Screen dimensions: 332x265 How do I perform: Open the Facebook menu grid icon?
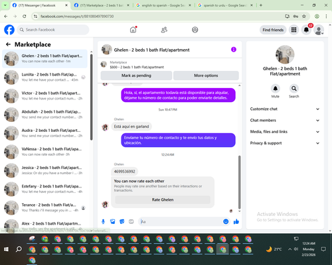[x=293, y=30]
